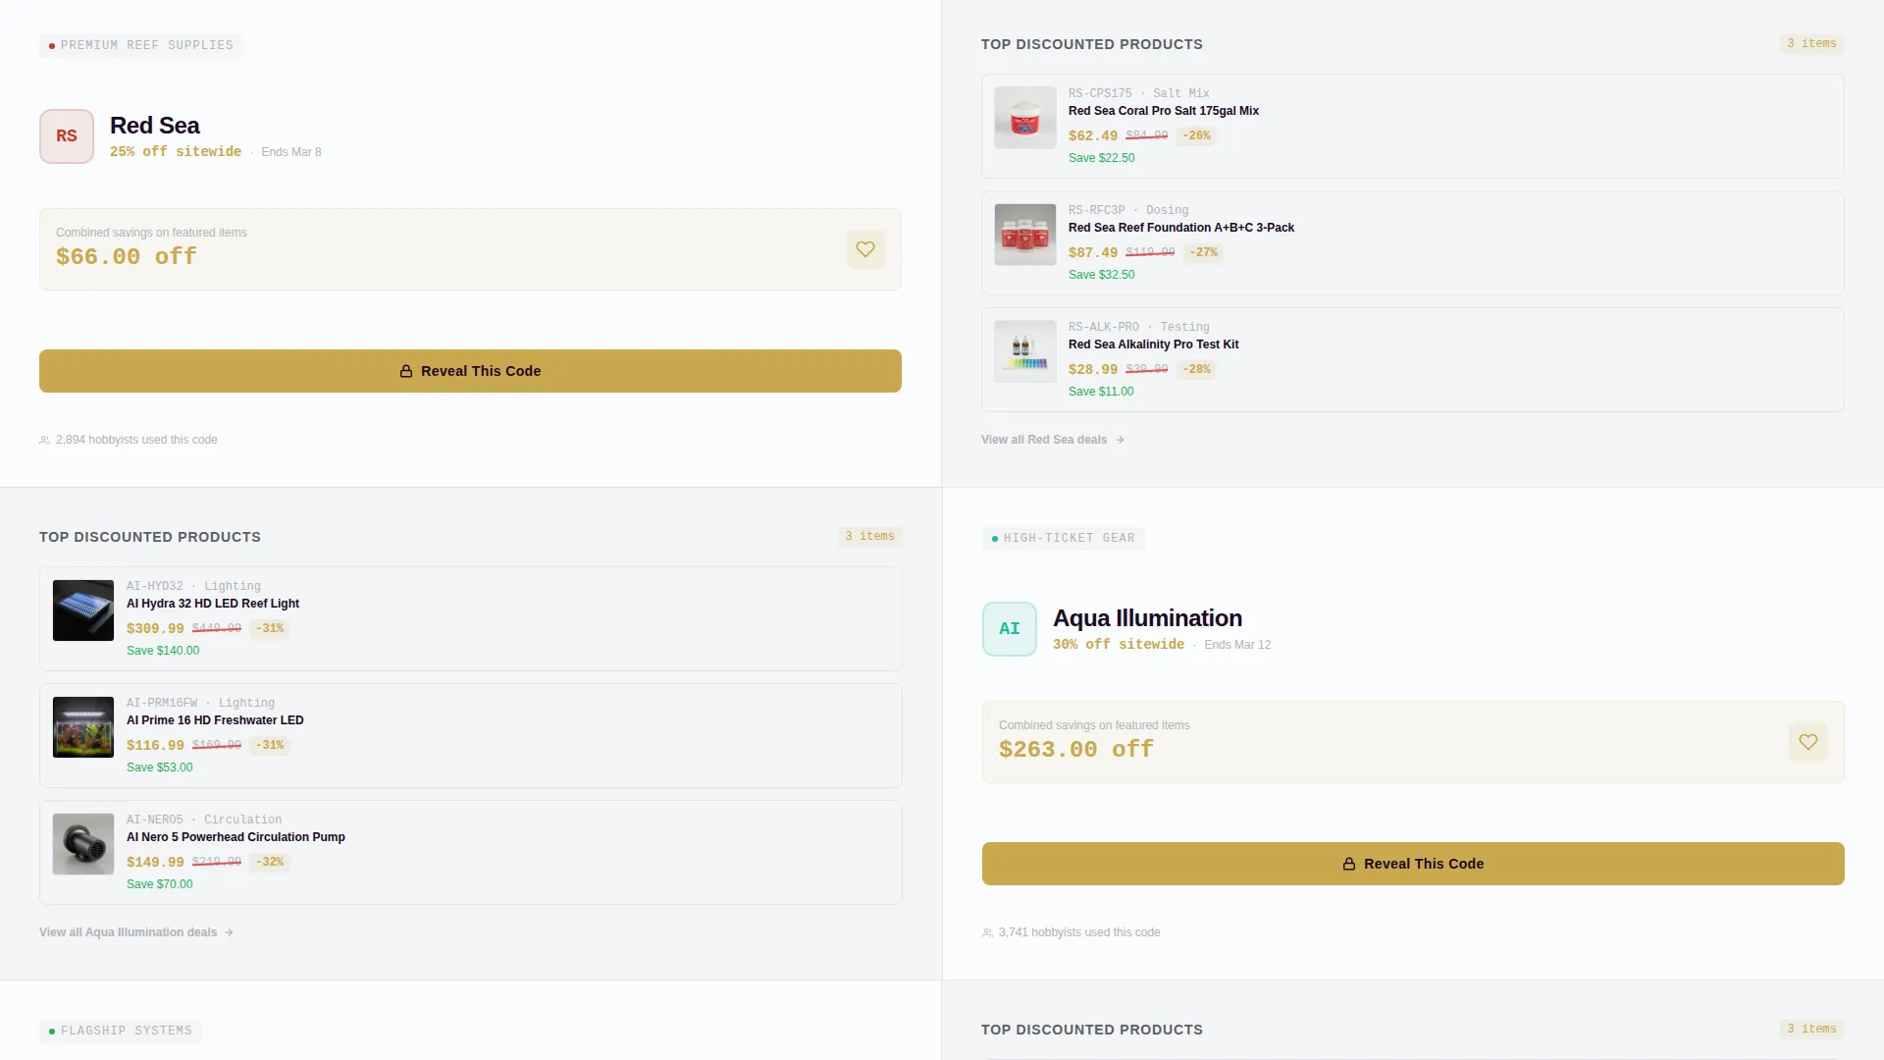Click the -28% discount badge

[x=1196, y=370]
